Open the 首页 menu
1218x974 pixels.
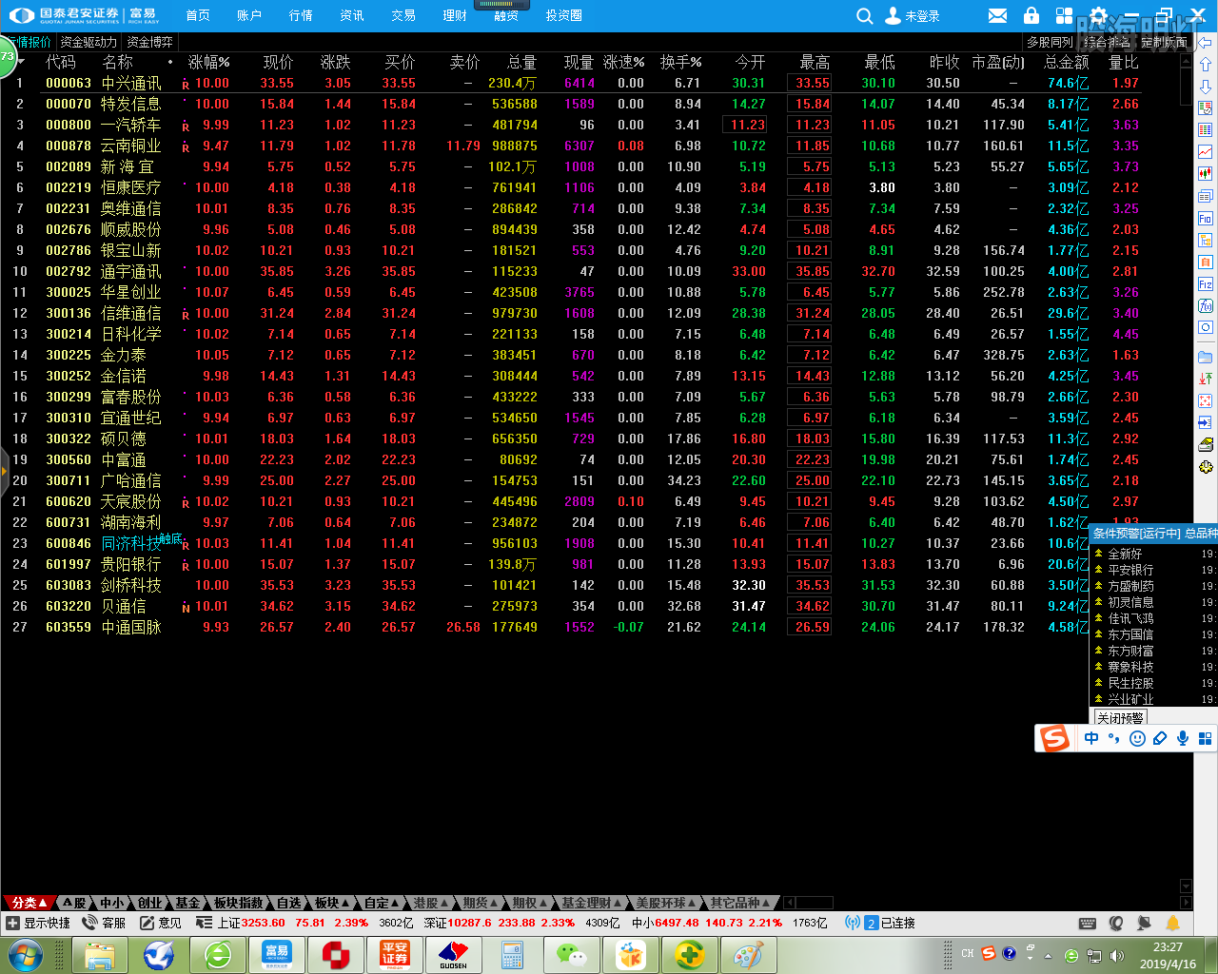[198, 16]
